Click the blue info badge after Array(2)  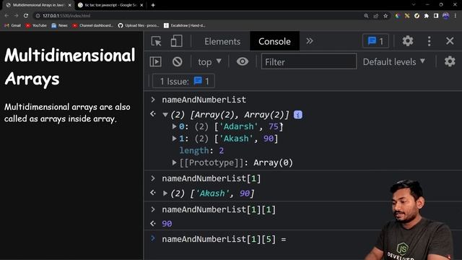pos(298,115)
